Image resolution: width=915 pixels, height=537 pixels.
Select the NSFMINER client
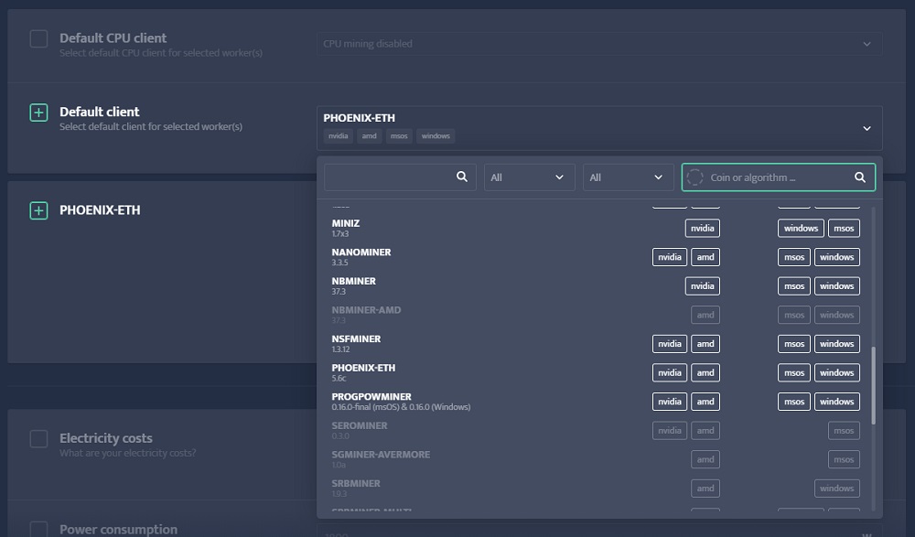pyautogui.click(x=596, y=344)
